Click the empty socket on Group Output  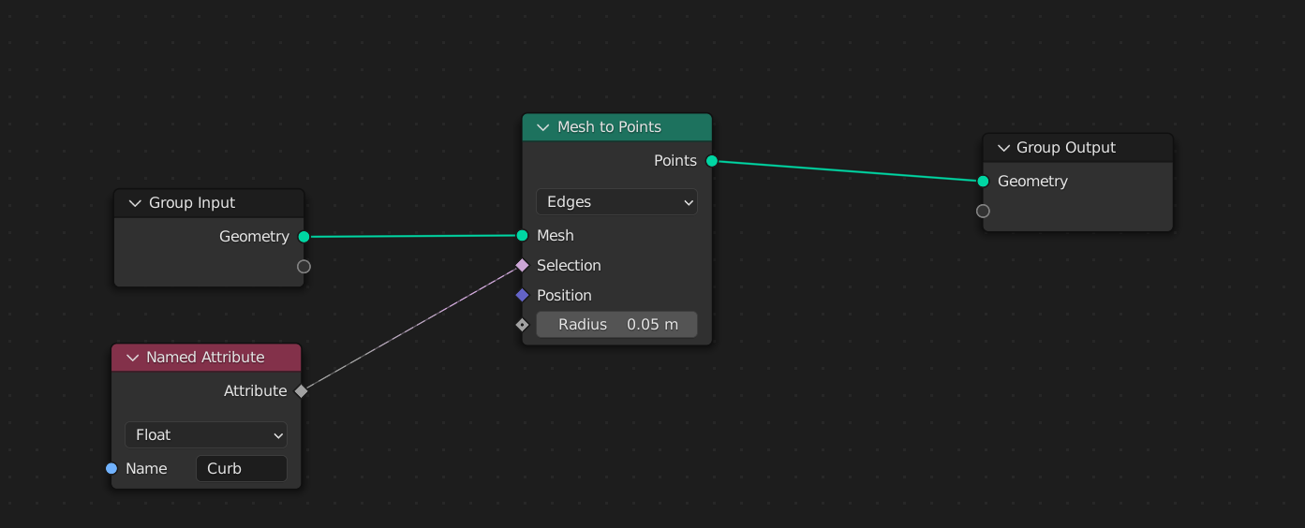[983, 211]
